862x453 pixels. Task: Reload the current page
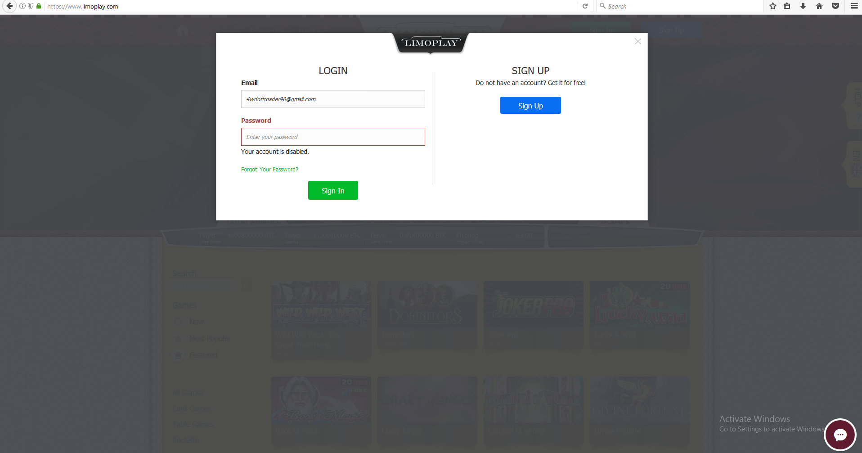pyautogui.click(x=585, y=6)
